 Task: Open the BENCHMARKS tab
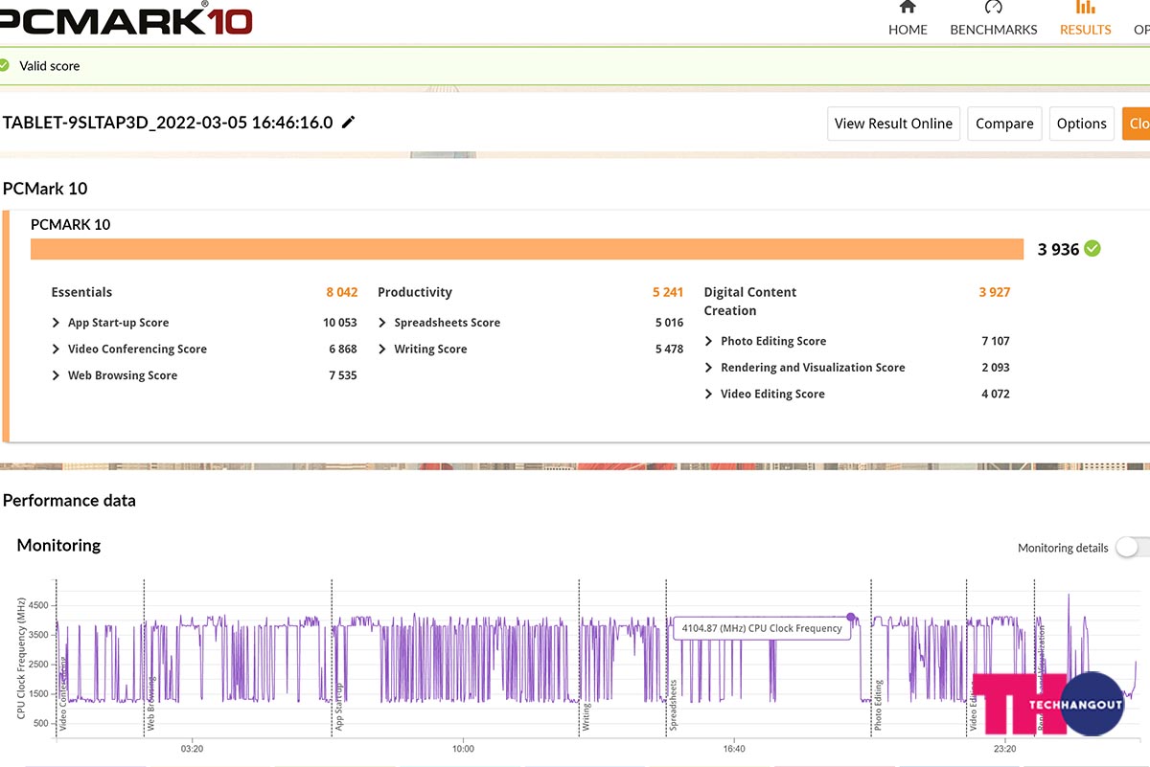(x=993, y=19)
